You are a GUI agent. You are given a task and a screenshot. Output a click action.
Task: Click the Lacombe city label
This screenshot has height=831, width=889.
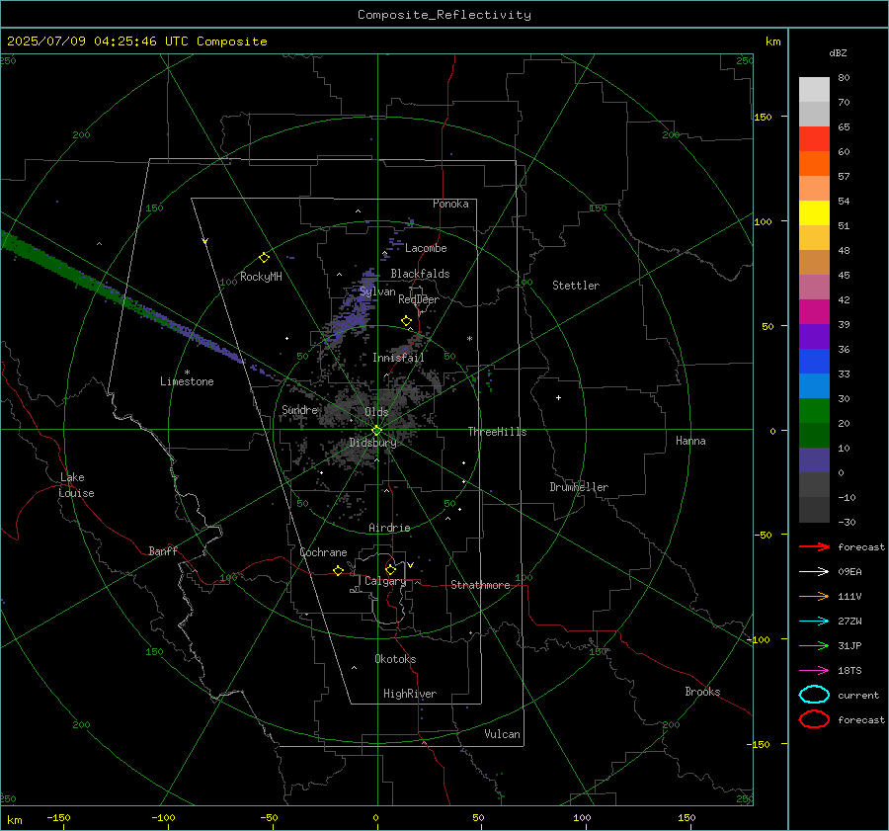click(x=426, y=248)
